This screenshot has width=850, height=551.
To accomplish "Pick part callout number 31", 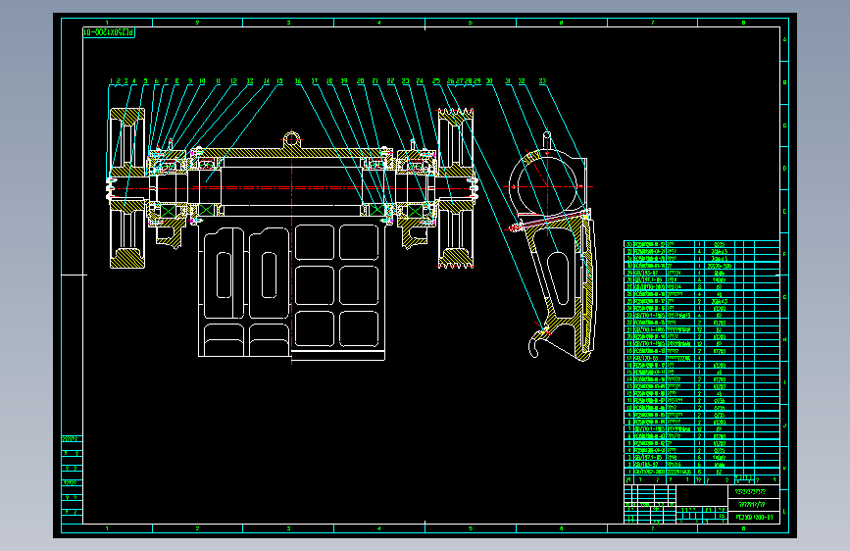I will [508, 81].
